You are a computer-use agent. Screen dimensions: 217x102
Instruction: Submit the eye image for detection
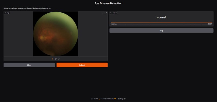(x=82, y=65)
